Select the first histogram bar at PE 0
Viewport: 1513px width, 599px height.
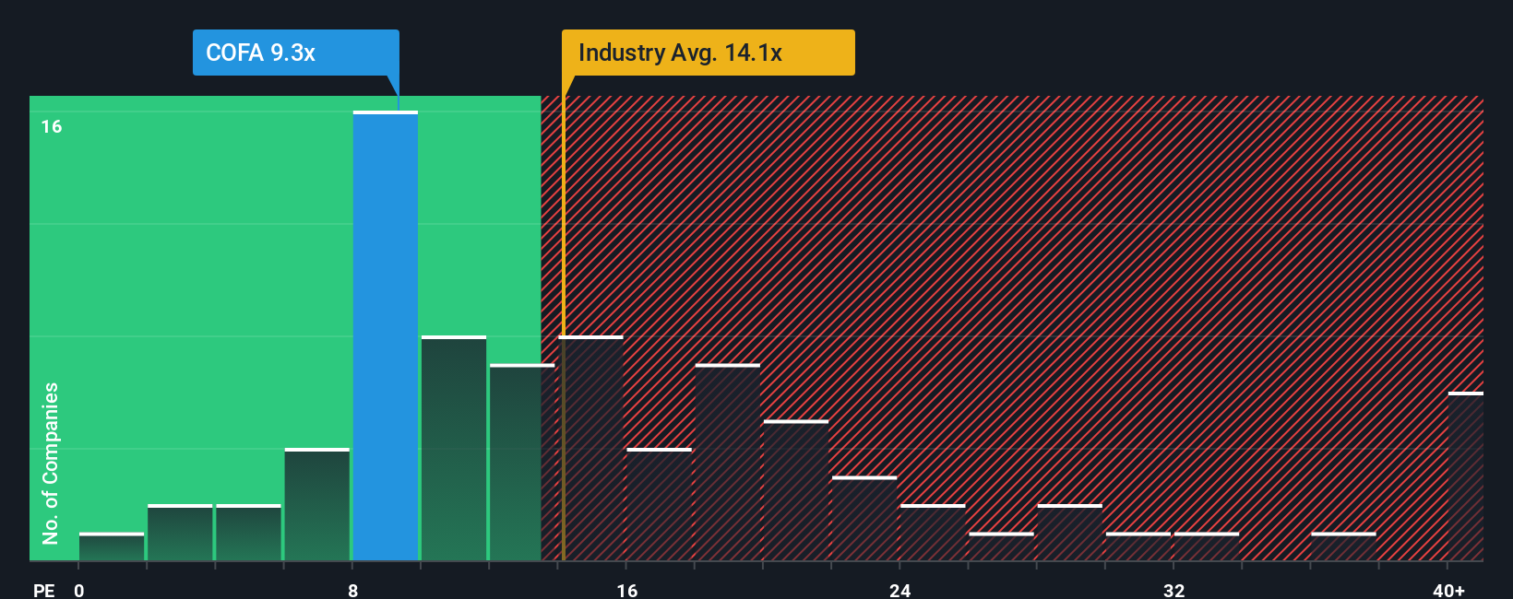pos(112,546)
